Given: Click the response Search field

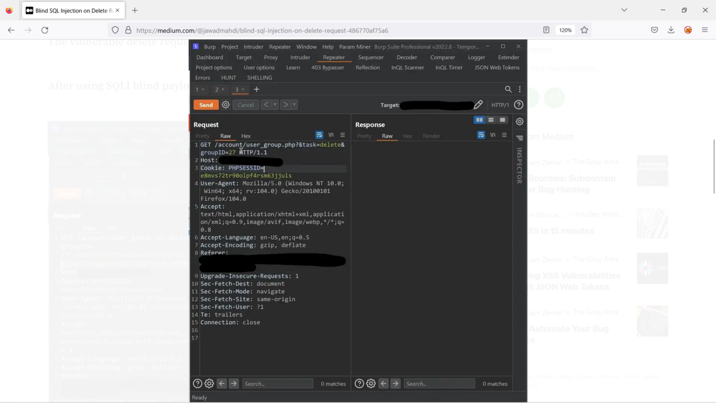Looking at the screenshot, I should (x=439, y=383).
